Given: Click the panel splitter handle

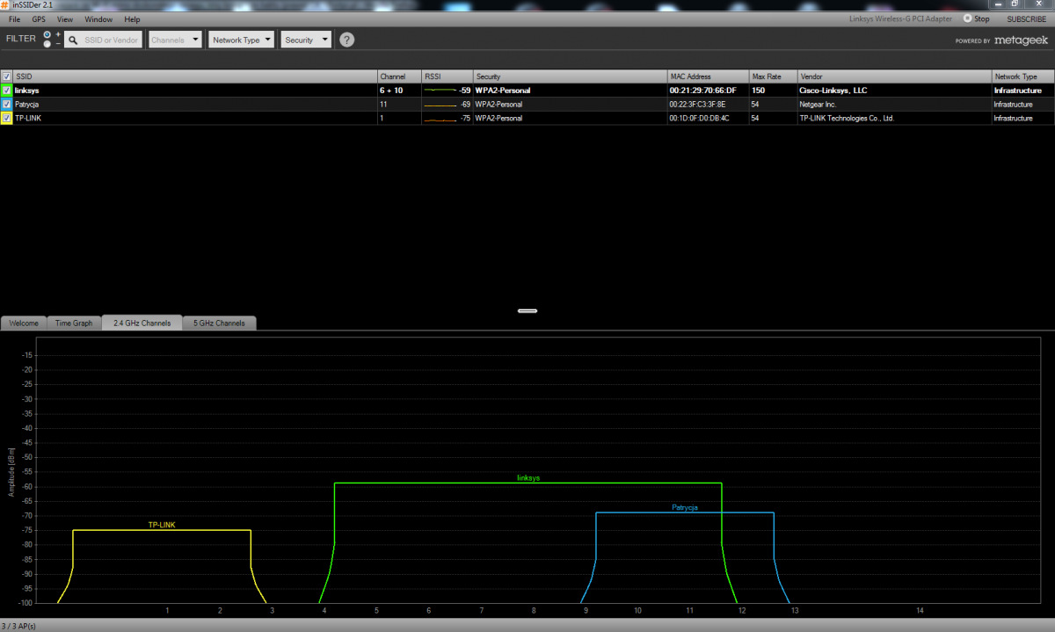Looking at the screenshot, I should click(527, 310).
